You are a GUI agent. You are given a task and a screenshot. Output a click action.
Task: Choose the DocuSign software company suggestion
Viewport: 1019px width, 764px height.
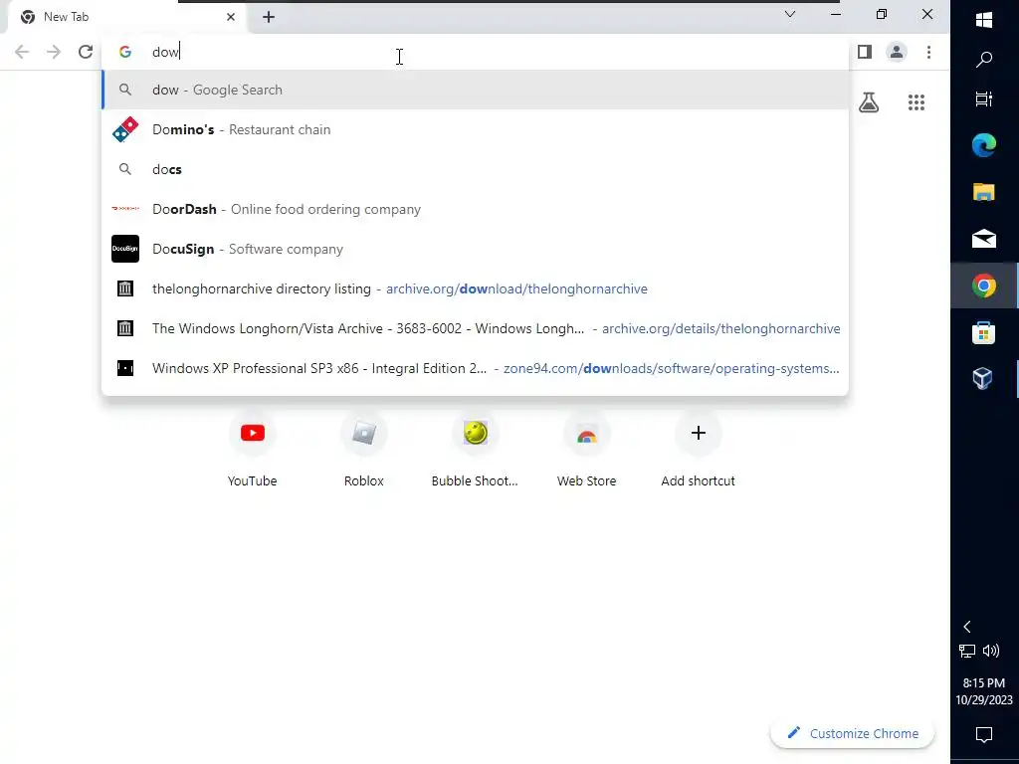point(475,249)
